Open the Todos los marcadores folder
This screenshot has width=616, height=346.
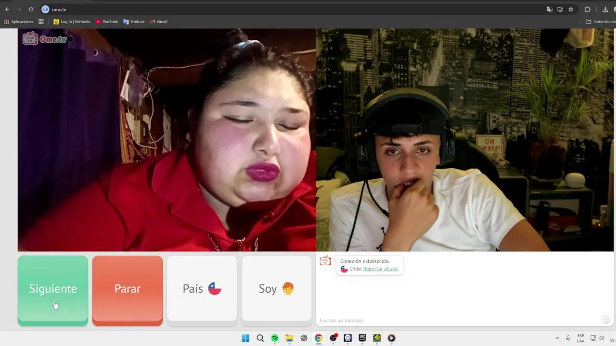[x=601, y=22]
